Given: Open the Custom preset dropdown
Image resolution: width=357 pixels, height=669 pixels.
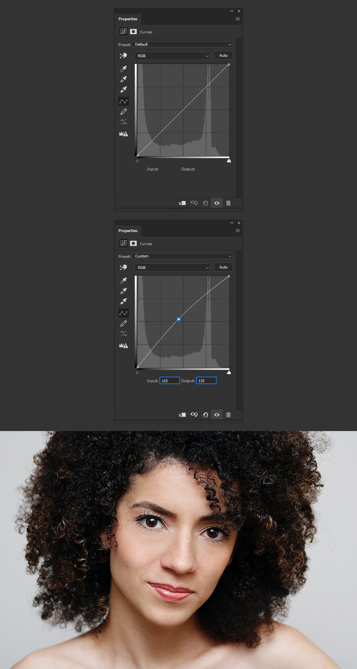Looking at the screenshot, I should point(182,256).
